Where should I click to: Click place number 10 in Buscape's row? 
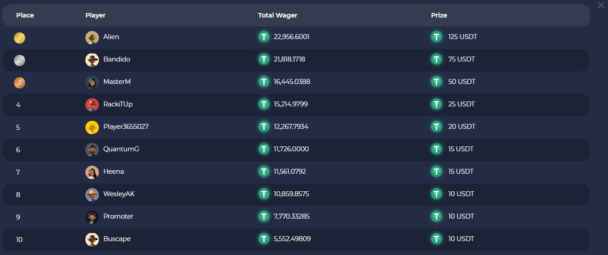pyautogui.click(x=19, y=240)
